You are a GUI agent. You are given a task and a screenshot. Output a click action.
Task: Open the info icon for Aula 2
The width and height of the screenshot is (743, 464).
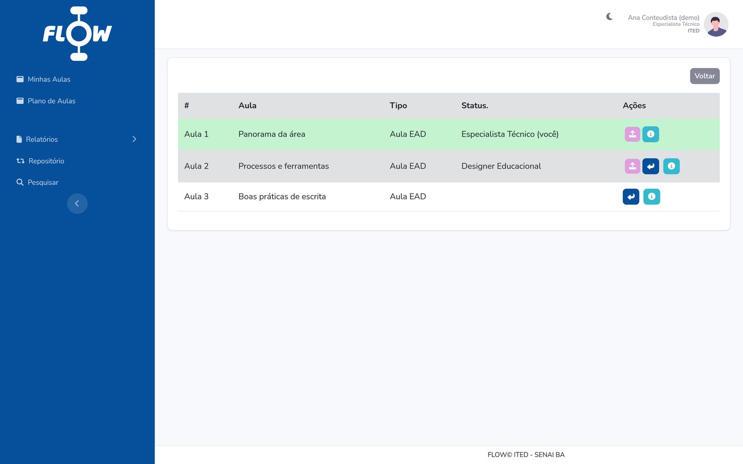(671, 166)
